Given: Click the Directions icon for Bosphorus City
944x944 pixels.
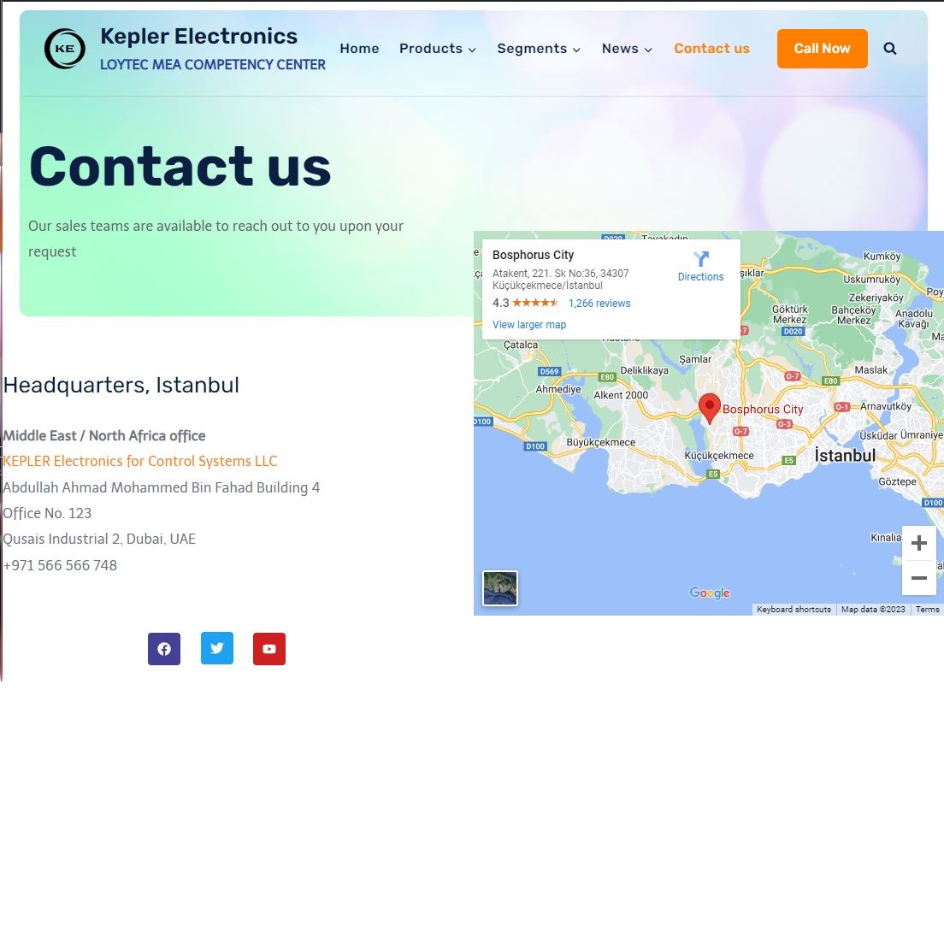Looking at the screenshot, I should tap(701, 259).
